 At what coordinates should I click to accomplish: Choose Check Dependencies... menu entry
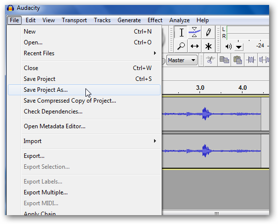tap(84, 112)
